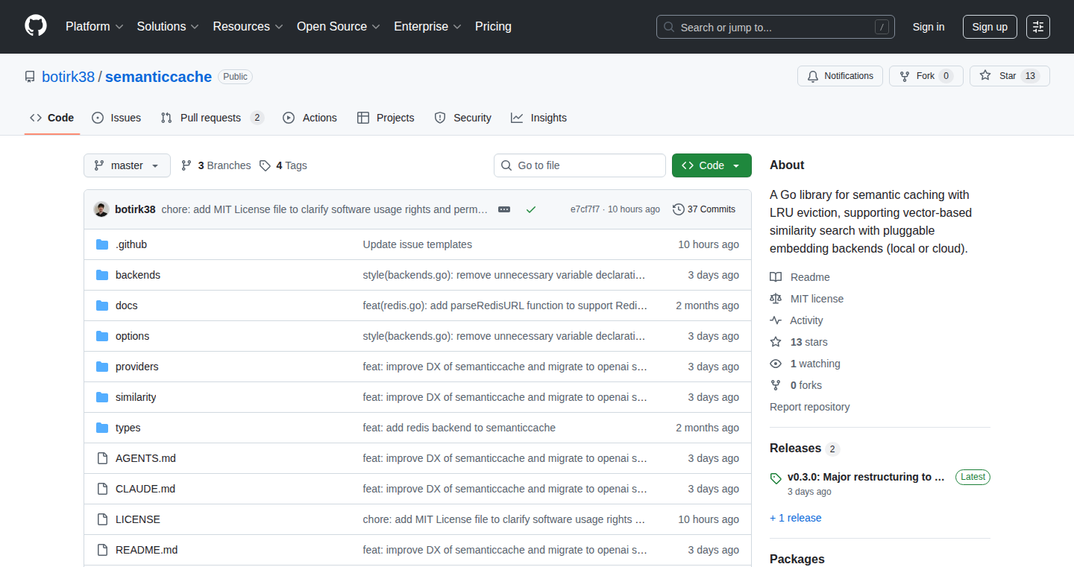View the 13 stars link

808,342
